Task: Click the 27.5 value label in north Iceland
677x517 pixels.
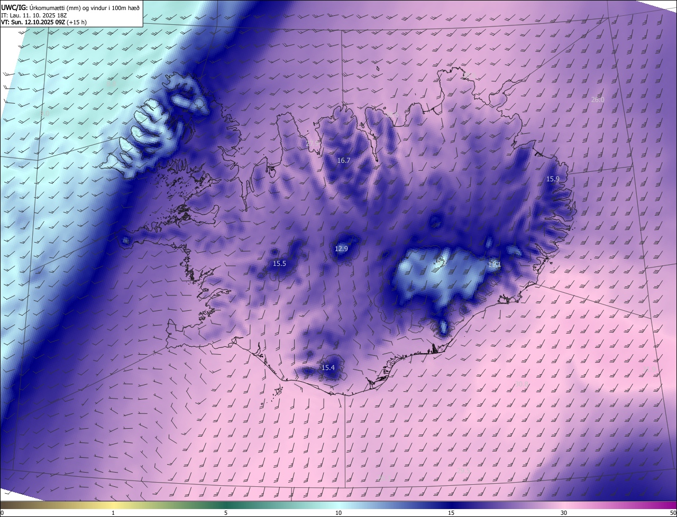Action: coord(313,143)
